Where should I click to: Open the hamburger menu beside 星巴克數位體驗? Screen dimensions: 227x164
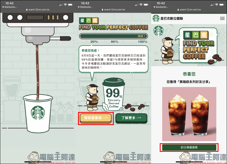pyautogui.click(x=222, y=18)
